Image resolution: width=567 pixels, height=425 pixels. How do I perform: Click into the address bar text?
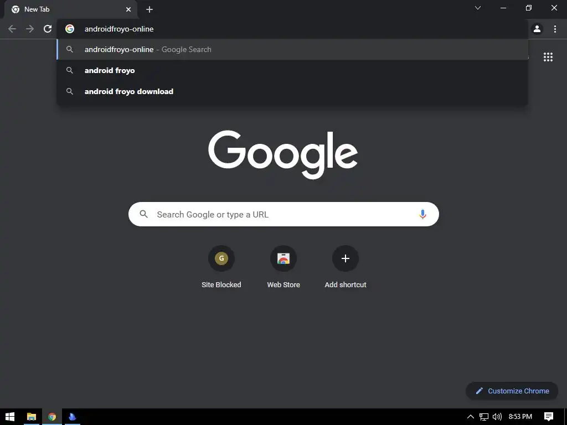119,29
